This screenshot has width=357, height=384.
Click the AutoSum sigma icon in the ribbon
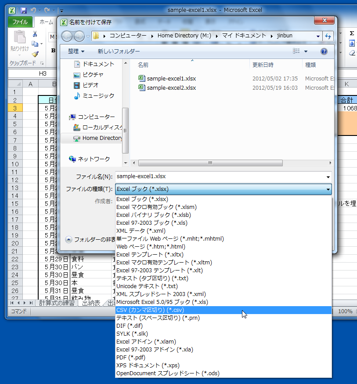pos(352,33)
